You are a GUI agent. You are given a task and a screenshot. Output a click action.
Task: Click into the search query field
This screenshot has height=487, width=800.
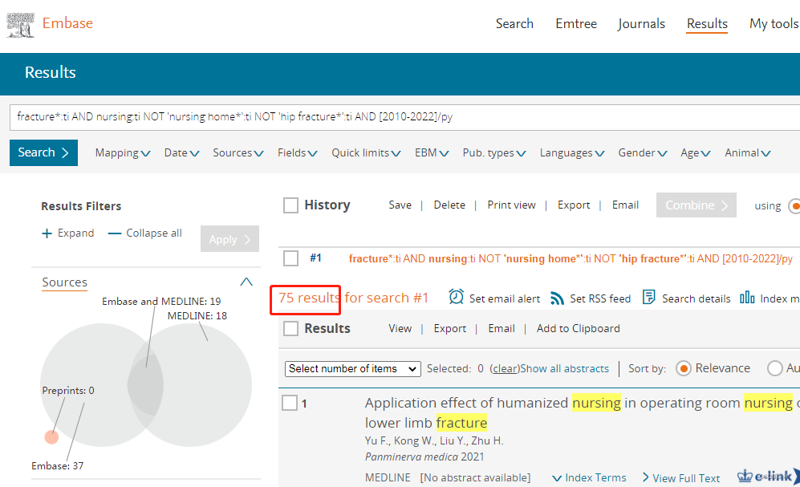(x=404, y=117)
